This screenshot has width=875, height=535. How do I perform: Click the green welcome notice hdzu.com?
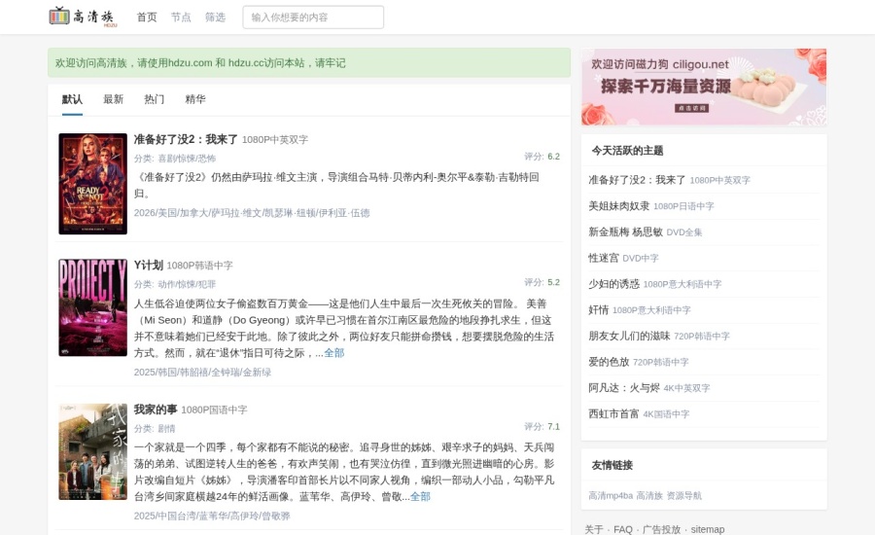(309, 62)
